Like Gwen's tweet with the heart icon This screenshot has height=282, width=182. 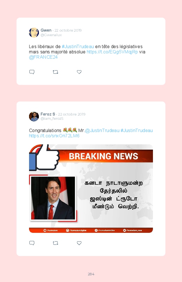click(79, 72)
